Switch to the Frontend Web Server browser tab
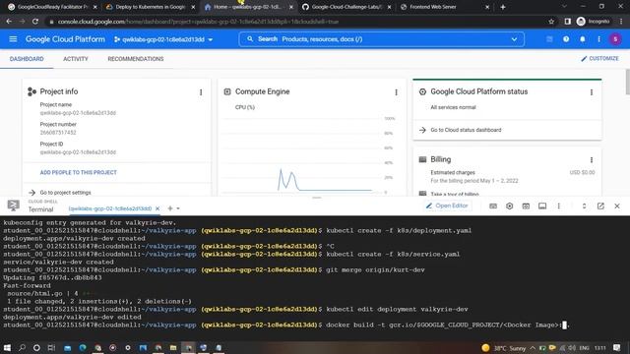 tap(444, 7)
